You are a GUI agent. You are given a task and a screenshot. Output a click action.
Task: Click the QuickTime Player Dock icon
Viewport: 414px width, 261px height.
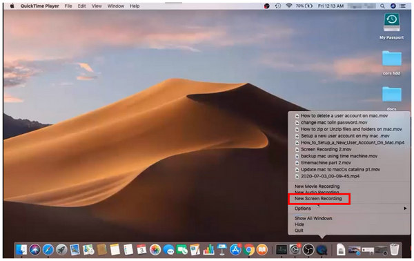pyautogui.click(x=322, y=250)
